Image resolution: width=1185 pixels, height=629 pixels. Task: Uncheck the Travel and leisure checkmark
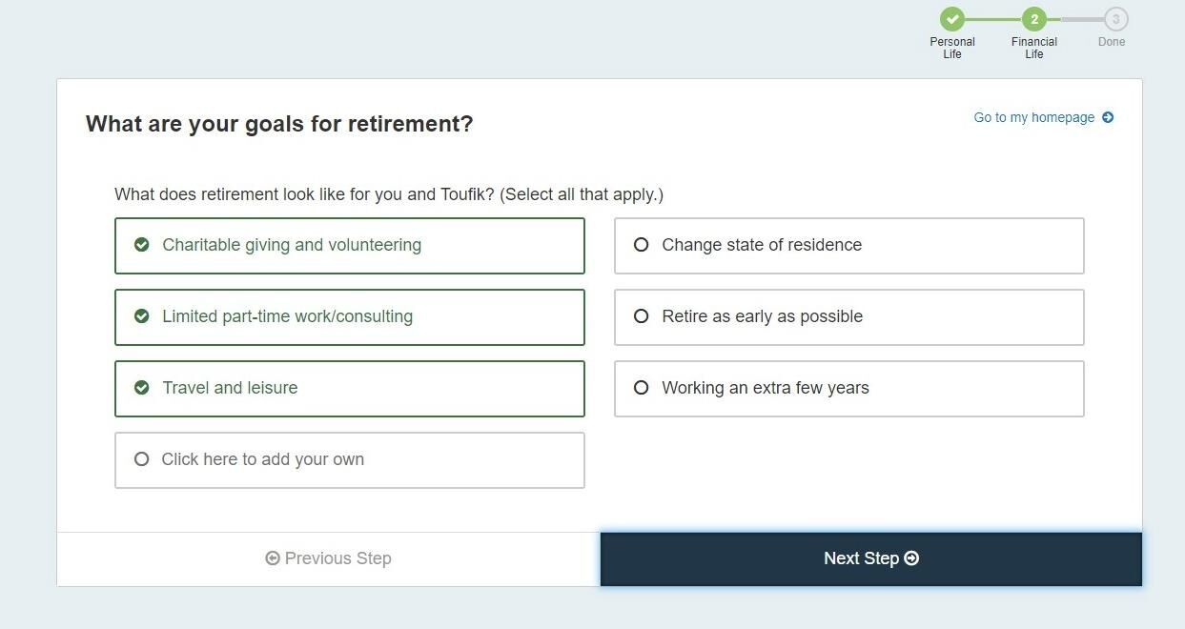(142, 388)
